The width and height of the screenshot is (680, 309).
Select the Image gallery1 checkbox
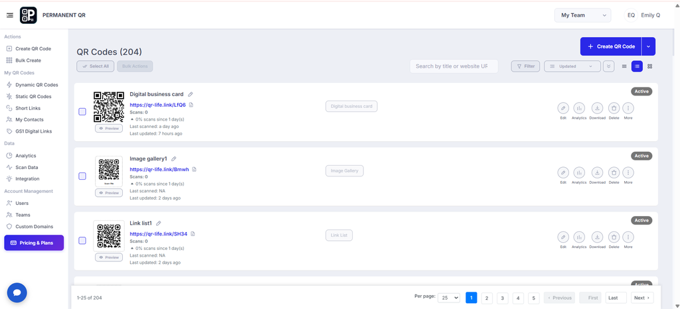tap(82, 176)
